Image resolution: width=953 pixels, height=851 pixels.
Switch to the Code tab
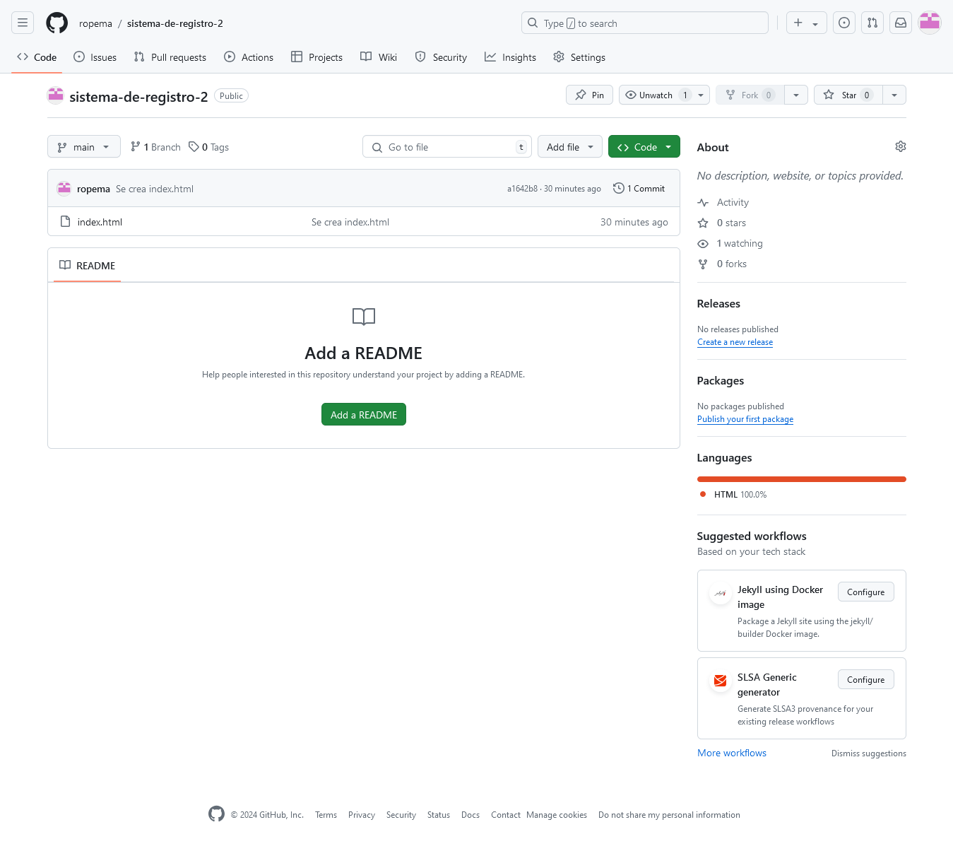coord(37,57)
